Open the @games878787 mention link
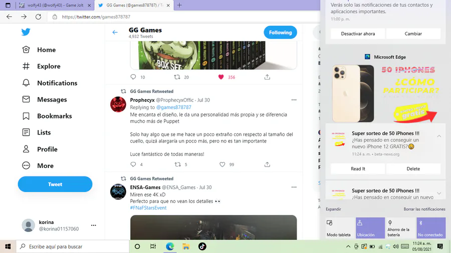 pos(173,107)
